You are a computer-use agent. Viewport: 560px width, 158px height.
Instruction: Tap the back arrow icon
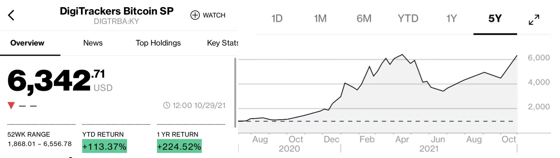click(x=11, y=15)
